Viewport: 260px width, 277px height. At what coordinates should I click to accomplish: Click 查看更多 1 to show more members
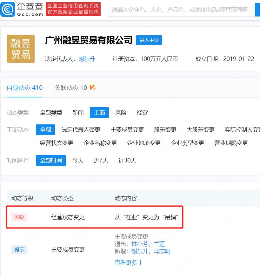pyautogui.click(x=128, y=262)
